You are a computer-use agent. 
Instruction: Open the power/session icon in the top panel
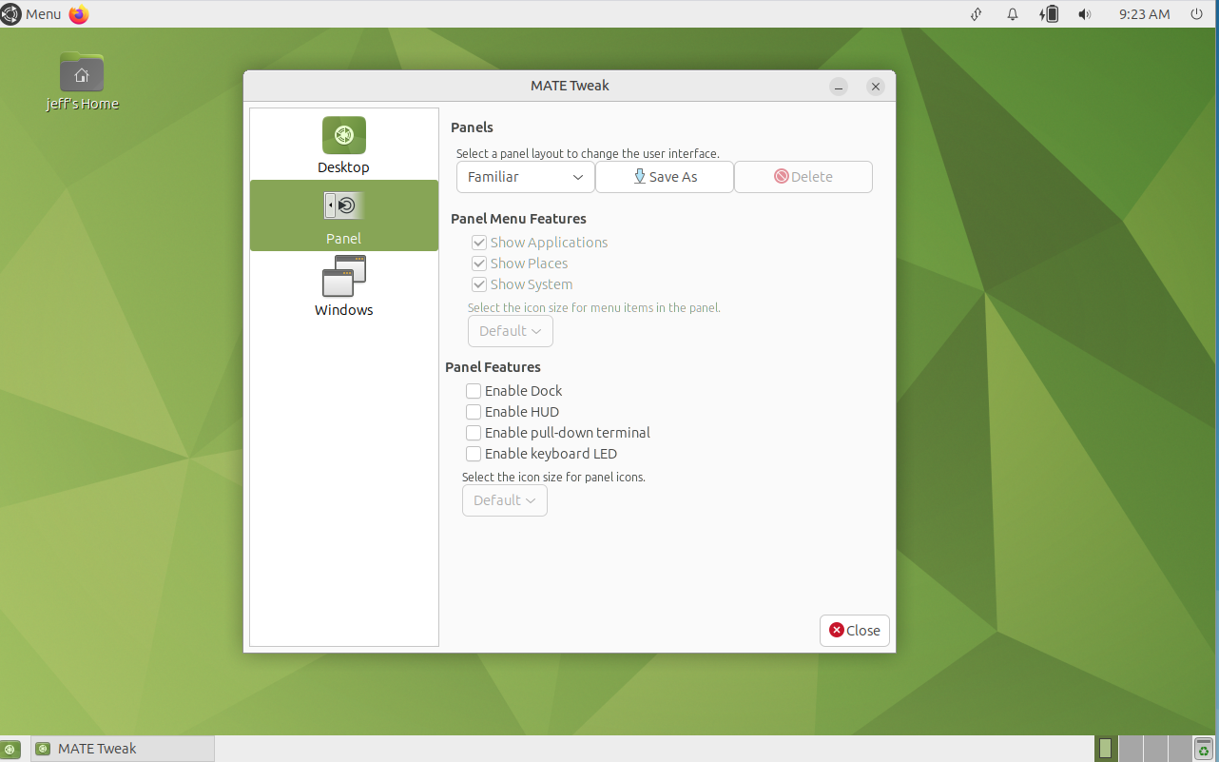click(x=1197, y=14)
